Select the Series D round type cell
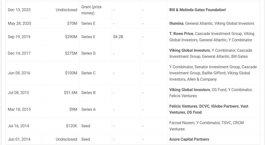Image resolution: width=265 pixels, height=145 pixels. pyautogui.click(x=89, y=53)
